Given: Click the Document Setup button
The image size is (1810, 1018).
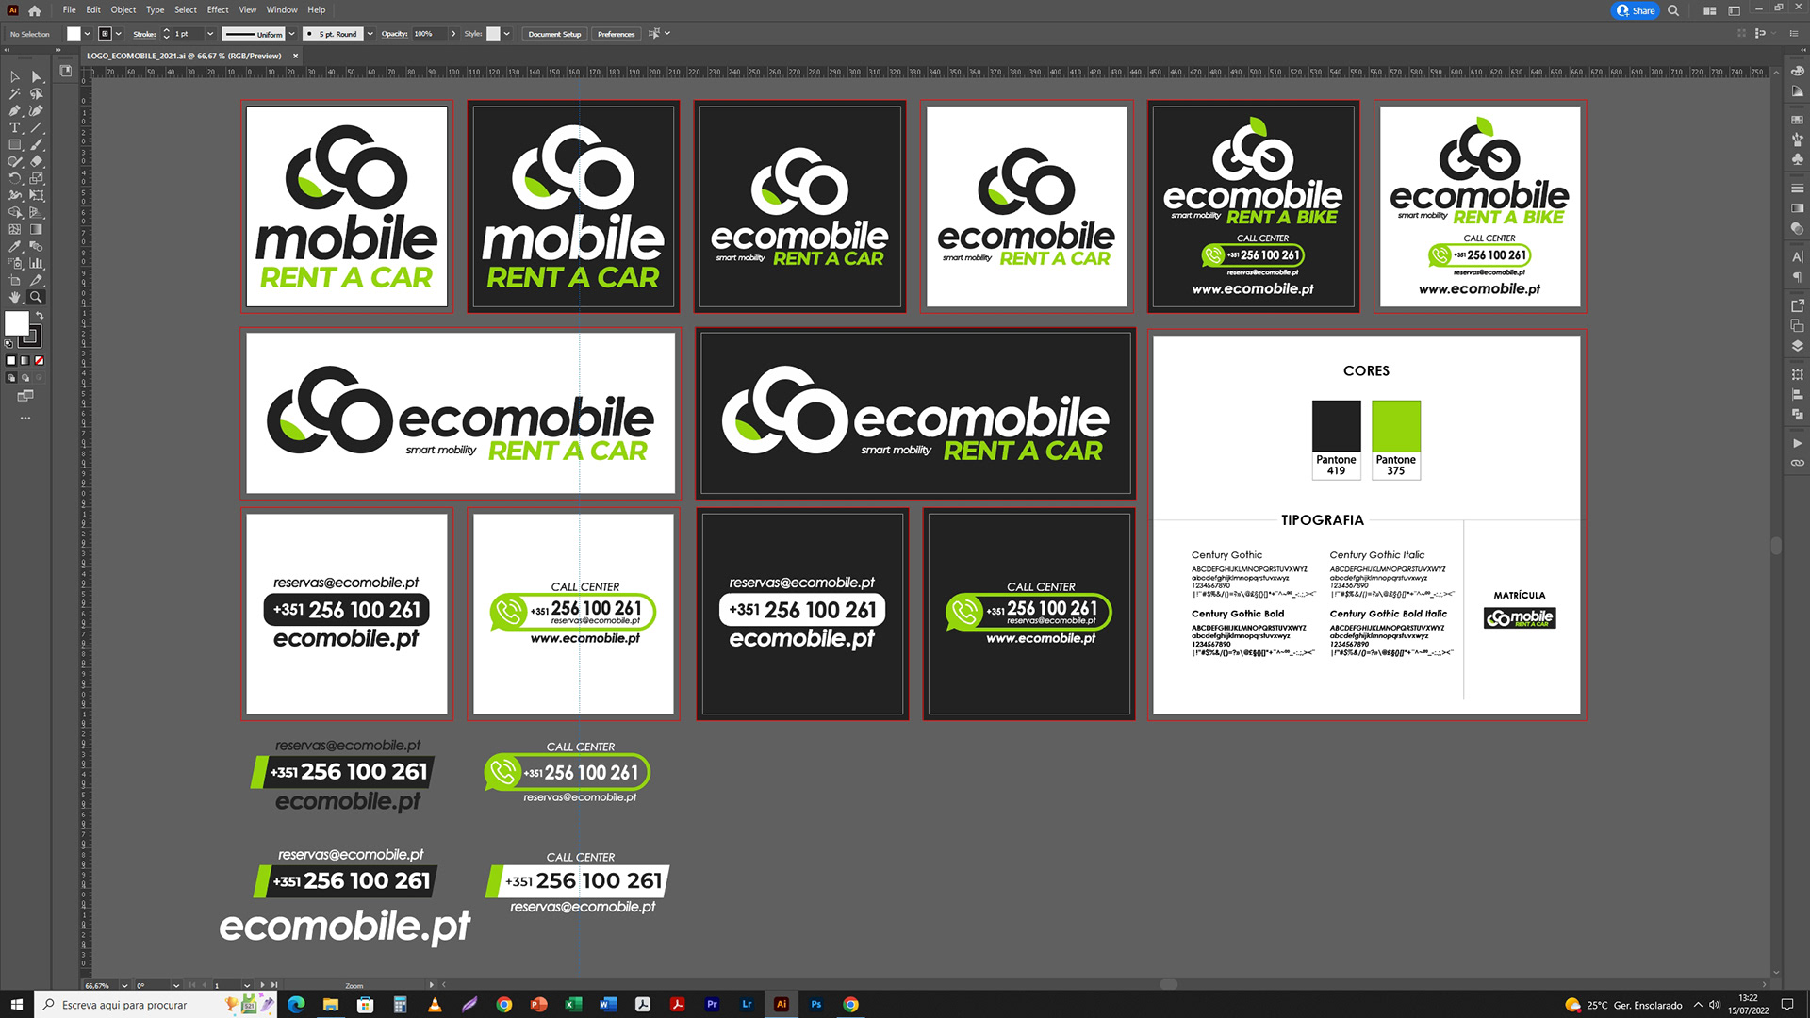Looking at the screenshot, I should coord(554,34).
